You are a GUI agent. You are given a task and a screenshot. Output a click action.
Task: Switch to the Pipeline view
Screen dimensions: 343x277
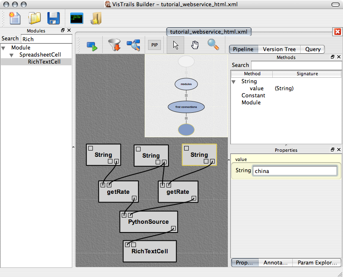tap(243, 49)
